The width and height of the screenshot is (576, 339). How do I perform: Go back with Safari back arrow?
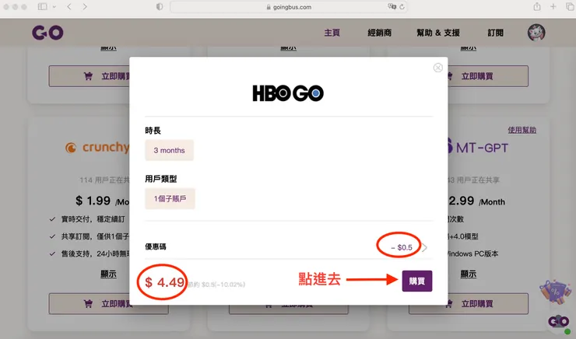[69, 6]
